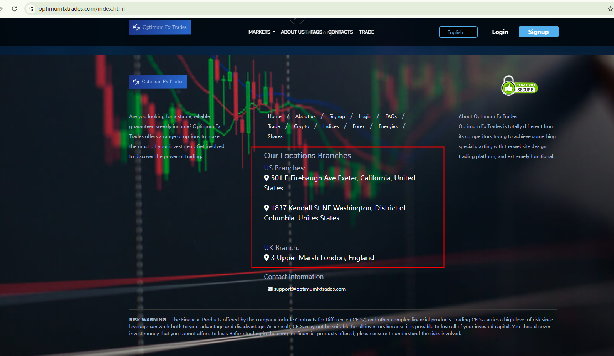Click the 1837 Kendall St NE address text

[335, 213]
